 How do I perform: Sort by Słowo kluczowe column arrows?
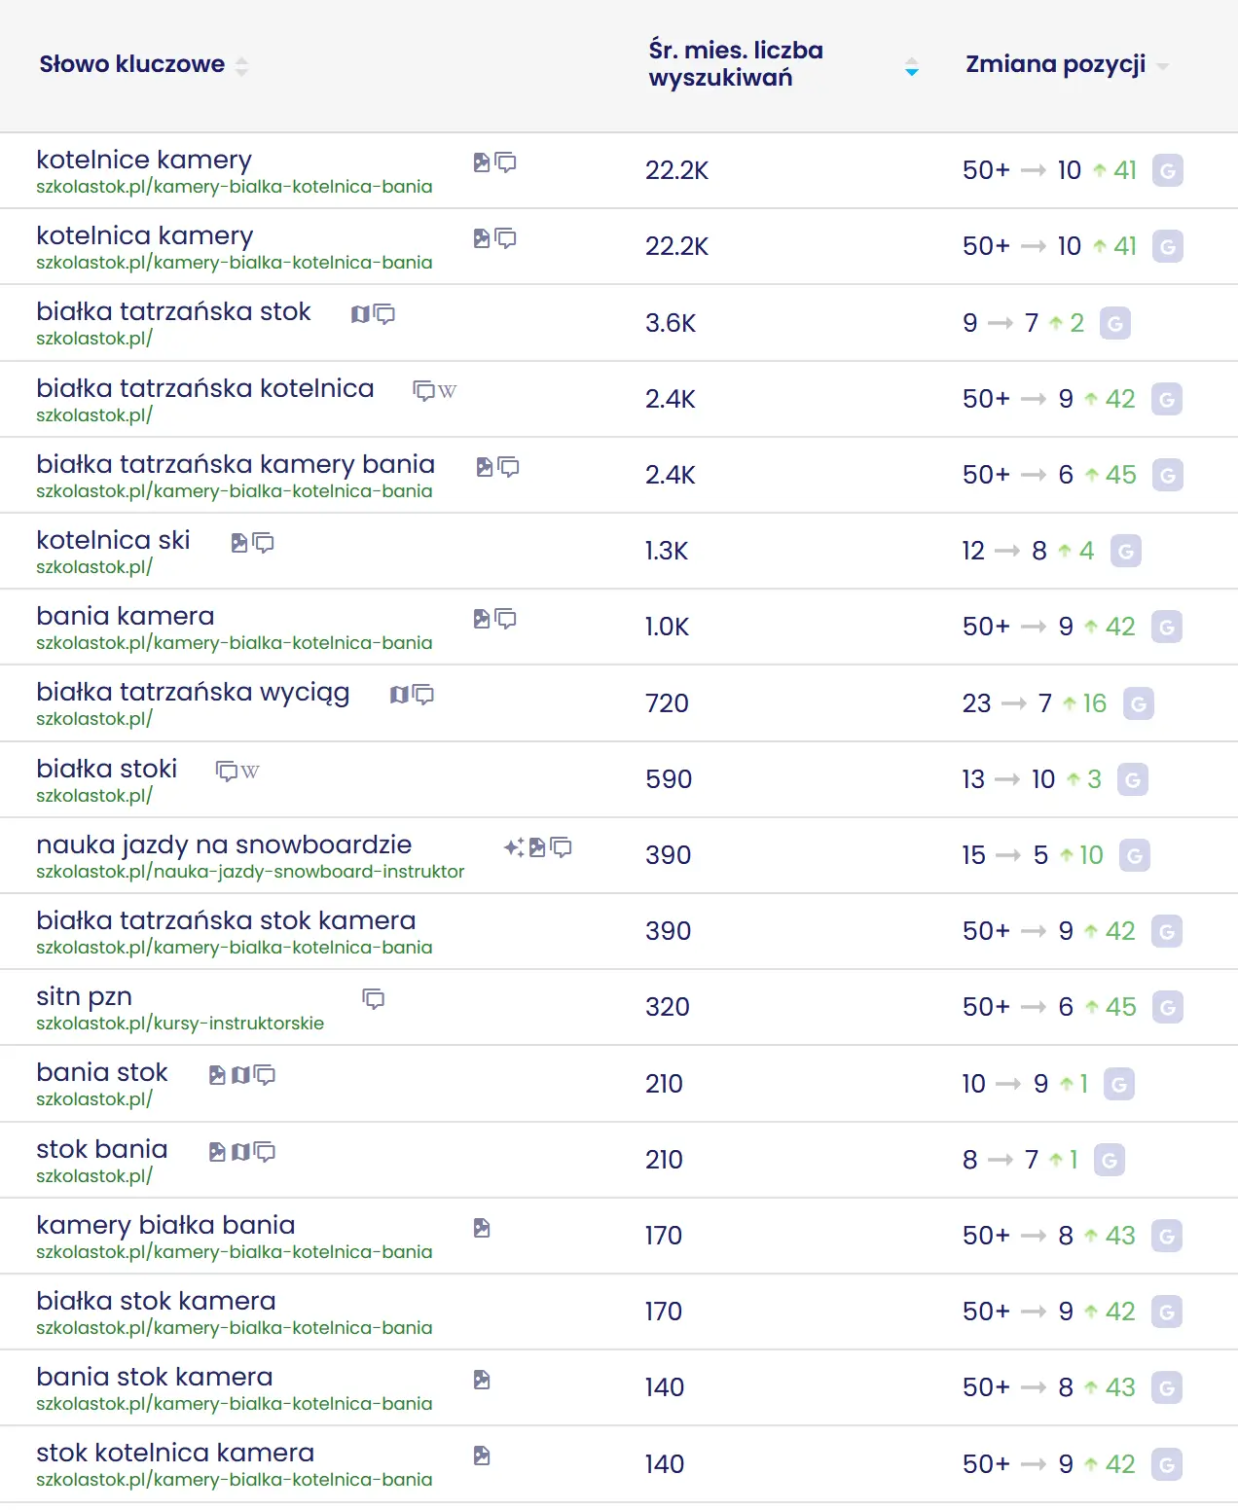(x=241, y=66)
